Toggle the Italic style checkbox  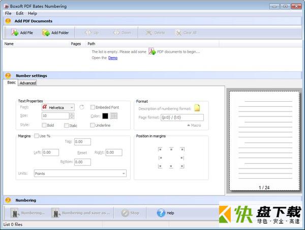click(x=66, y=125)
